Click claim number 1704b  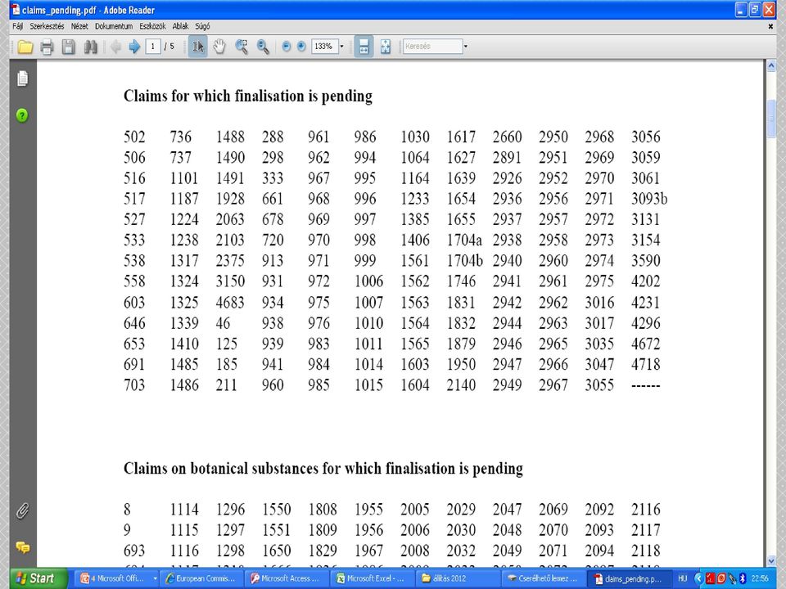(464, 260)
